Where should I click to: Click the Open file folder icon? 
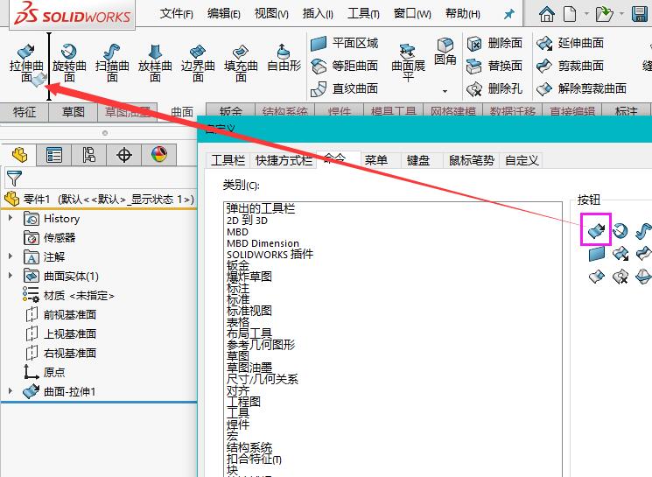[604, 14]
